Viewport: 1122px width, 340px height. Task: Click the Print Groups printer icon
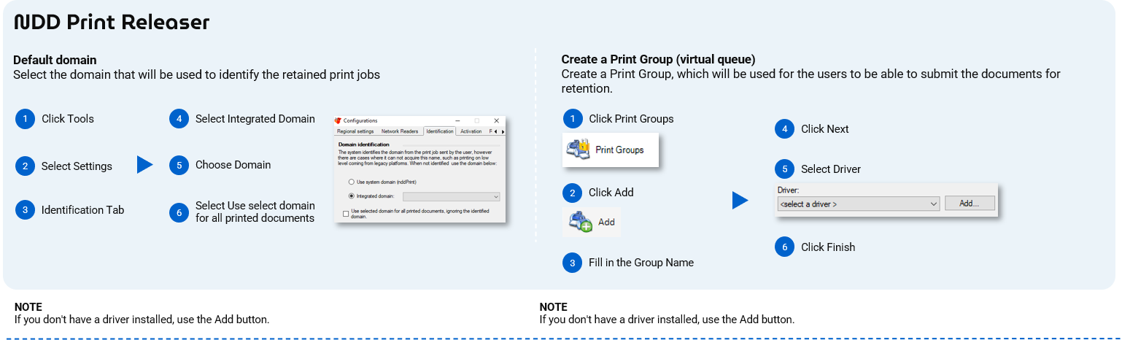click(579, 149)
